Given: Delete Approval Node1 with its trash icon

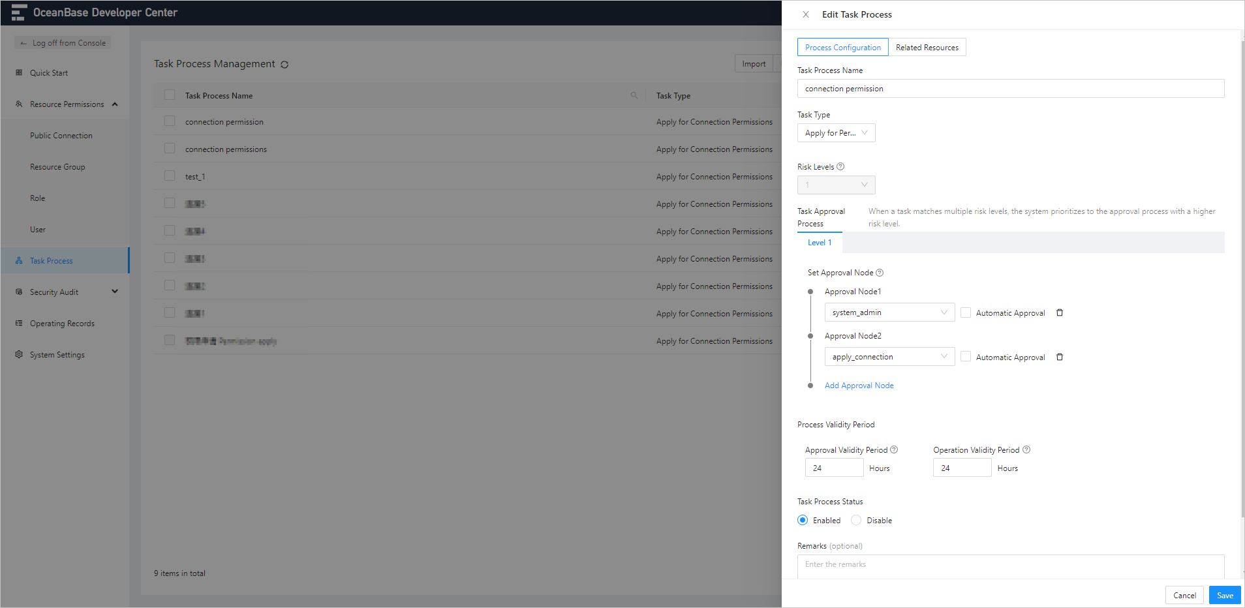Looking at the screenshot, I should (1060, 312).
